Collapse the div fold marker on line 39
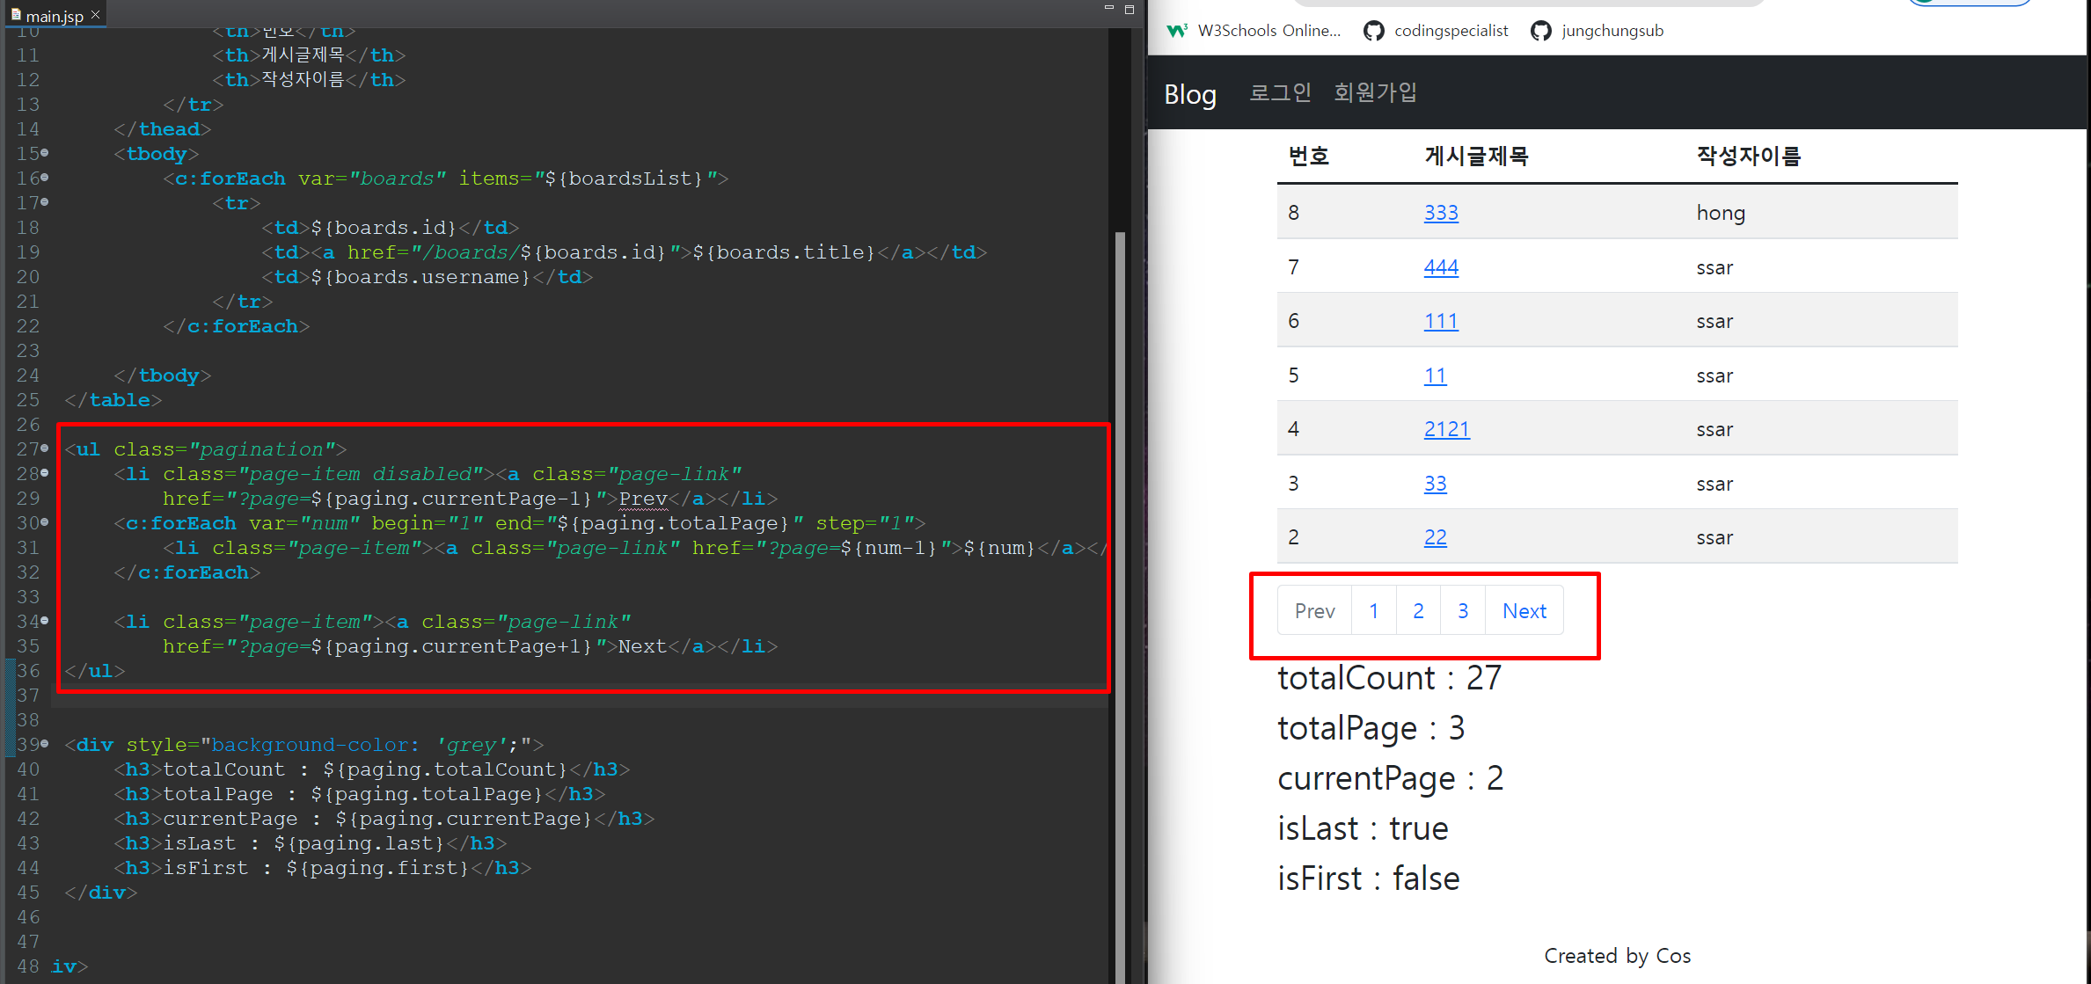This screenshot has height=984, width=2091. pyautogui.click(x=45, y=744)
